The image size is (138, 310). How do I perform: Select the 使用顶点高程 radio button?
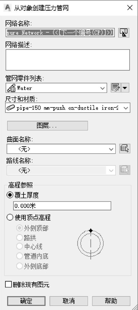[10, 217]
